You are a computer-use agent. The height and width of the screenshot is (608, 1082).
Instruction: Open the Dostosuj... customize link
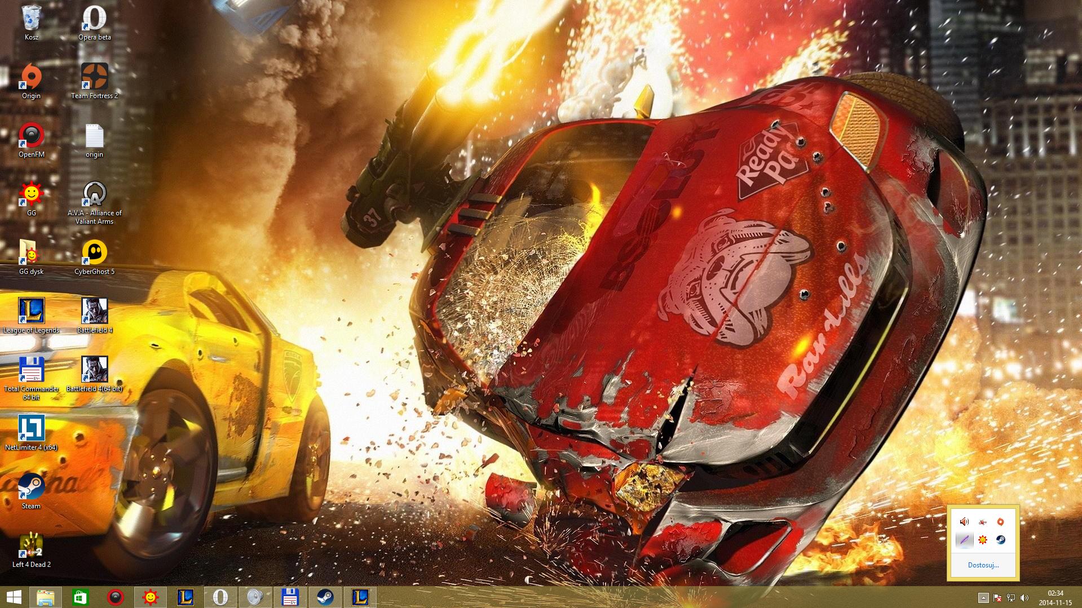pos(983,565)
